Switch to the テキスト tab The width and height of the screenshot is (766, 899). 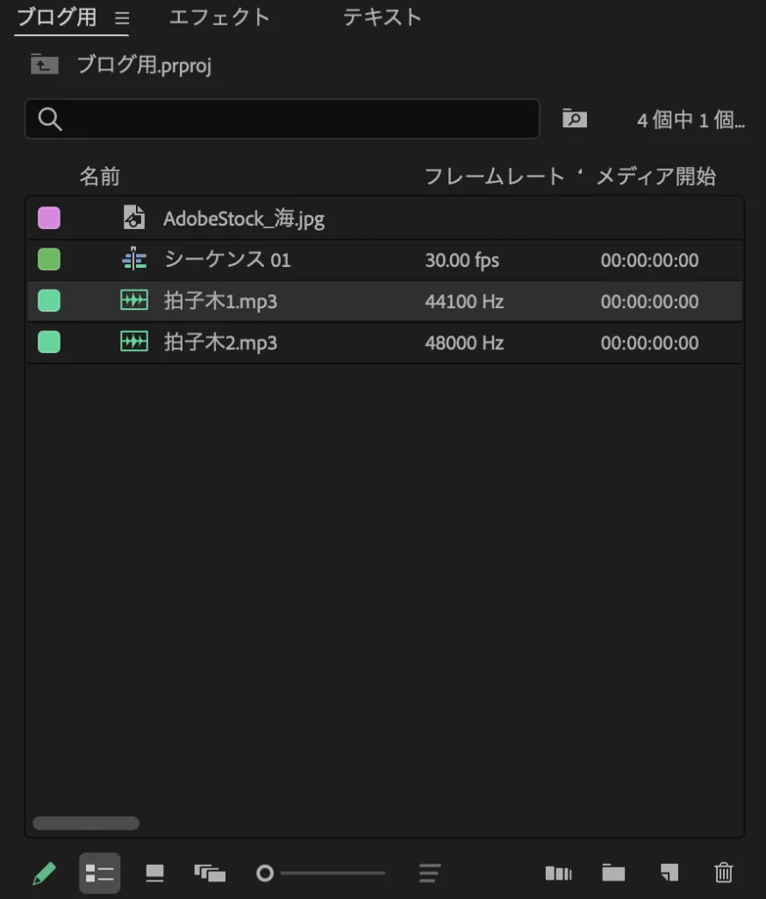pyautogui.click(x=383, y=18)
